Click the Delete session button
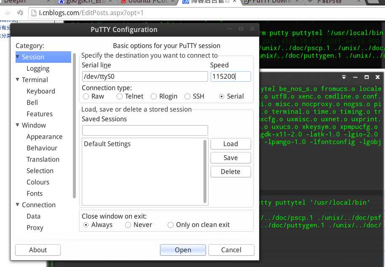 coord(230,171)
